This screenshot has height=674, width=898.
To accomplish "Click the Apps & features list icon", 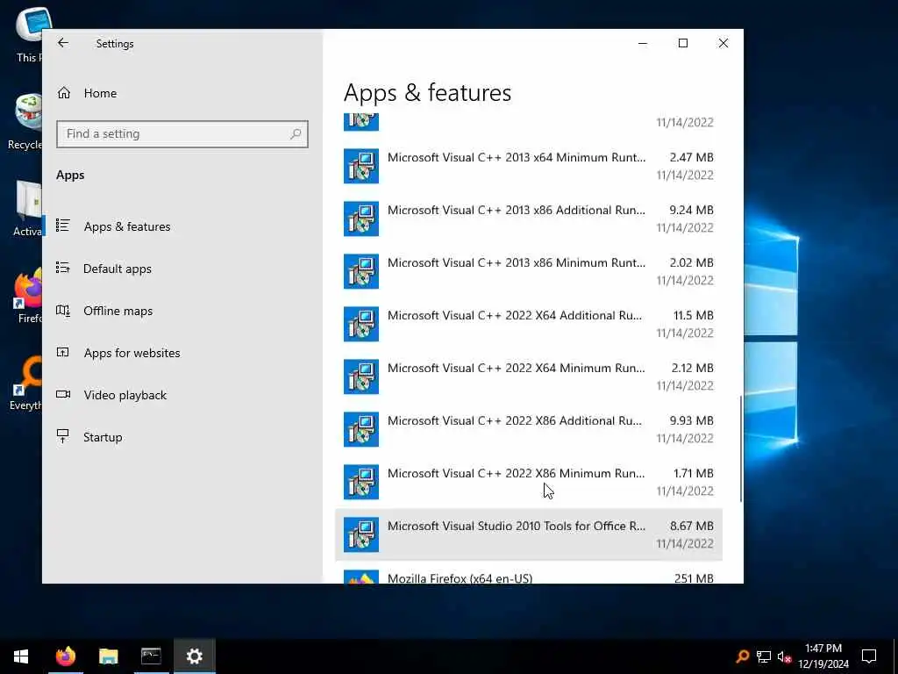I will pos(63,226).
